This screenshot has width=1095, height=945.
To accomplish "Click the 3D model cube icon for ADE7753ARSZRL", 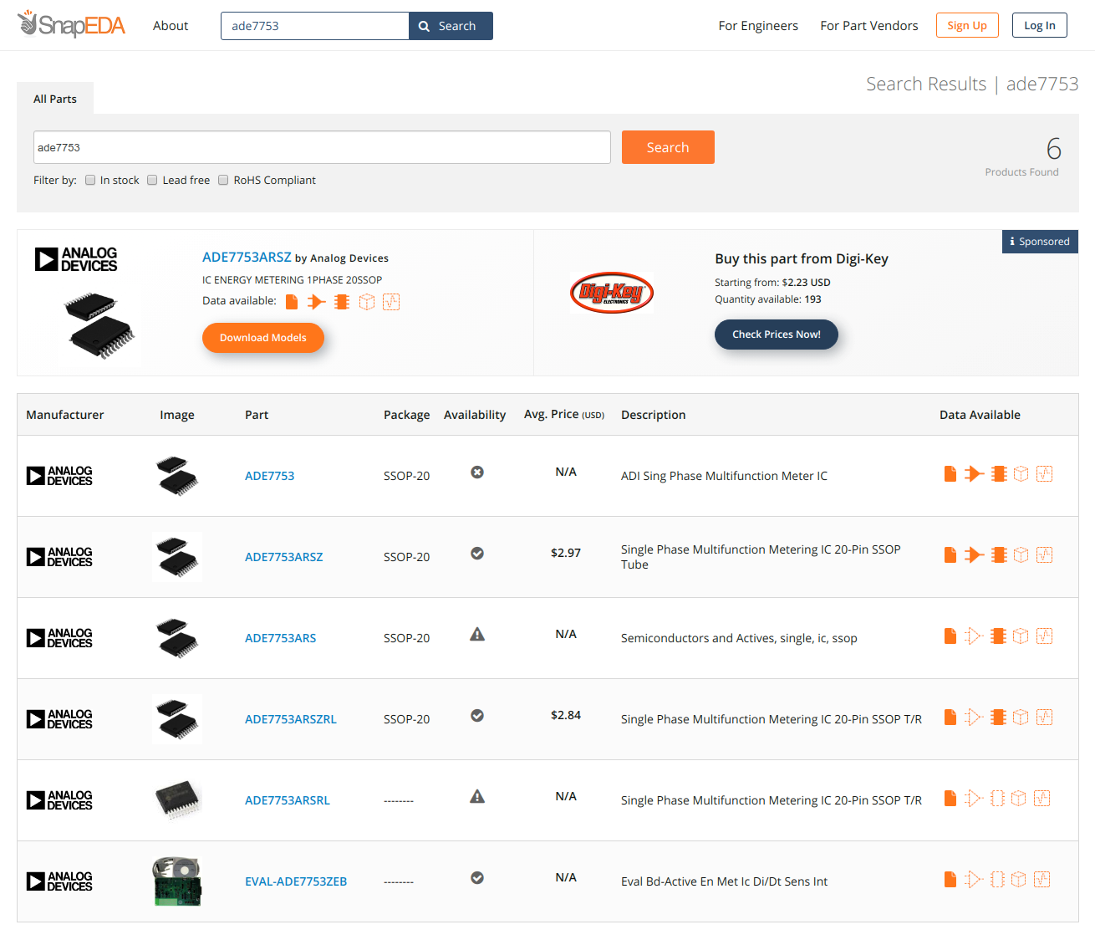I will [1021, 718].
